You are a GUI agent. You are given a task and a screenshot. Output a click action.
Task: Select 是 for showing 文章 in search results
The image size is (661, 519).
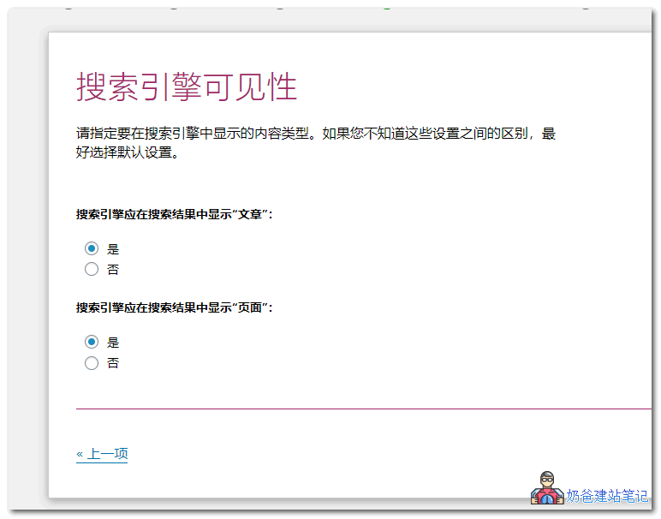click(92, 248)
